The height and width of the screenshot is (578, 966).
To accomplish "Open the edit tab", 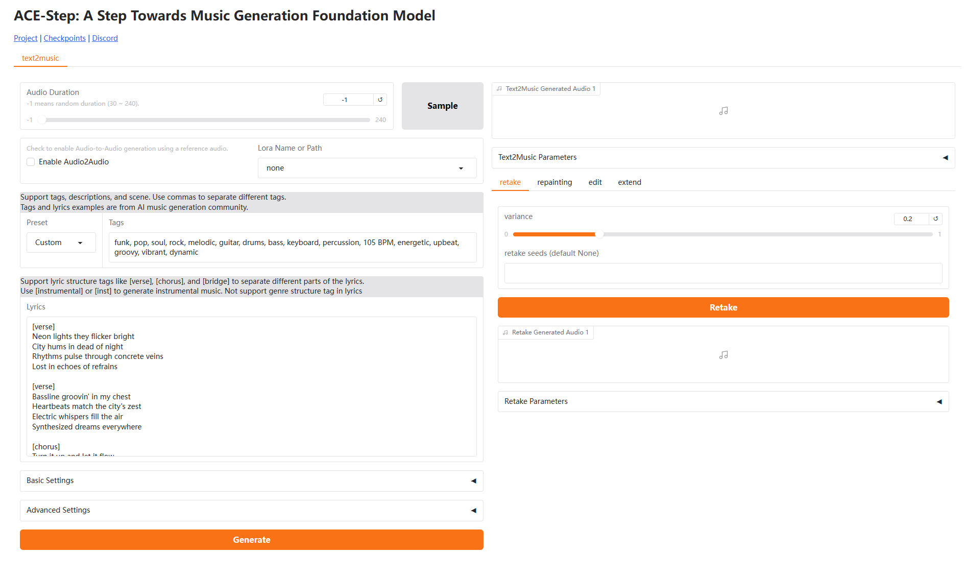I will 595,182.
